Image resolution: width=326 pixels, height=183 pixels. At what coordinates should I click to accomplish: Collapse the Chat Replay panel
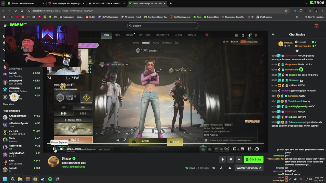coord(273,35)
